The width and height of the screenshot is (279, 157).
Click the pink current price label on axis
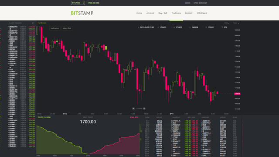tap(237, 94)
